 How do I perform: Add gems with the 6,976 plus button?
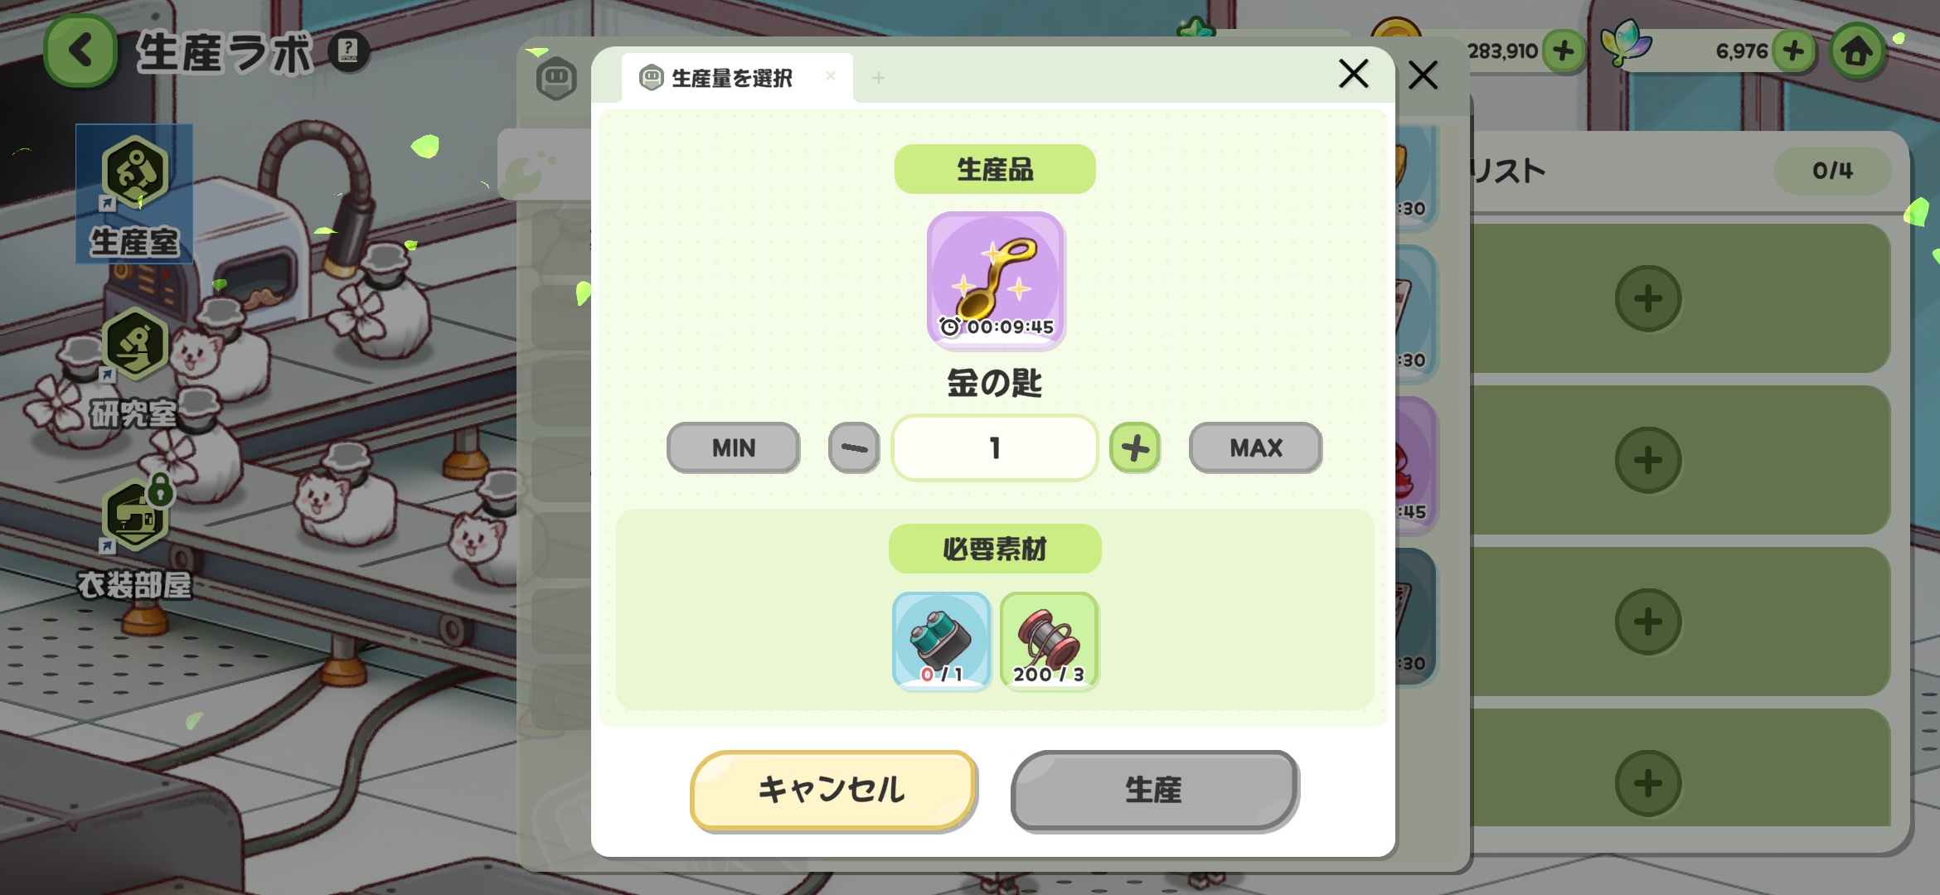[1792, 51]
